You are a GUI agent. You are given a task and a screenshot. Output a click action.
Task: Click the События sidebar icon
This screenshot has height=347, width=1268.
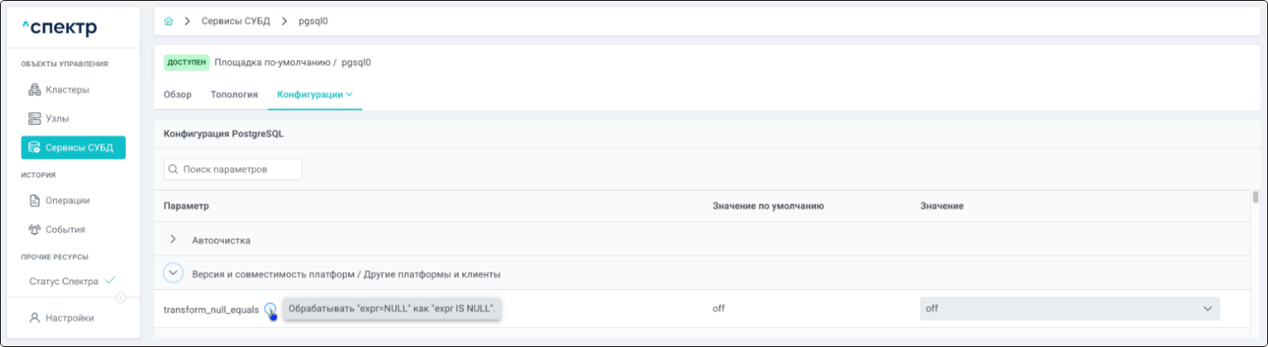point(35,229)
